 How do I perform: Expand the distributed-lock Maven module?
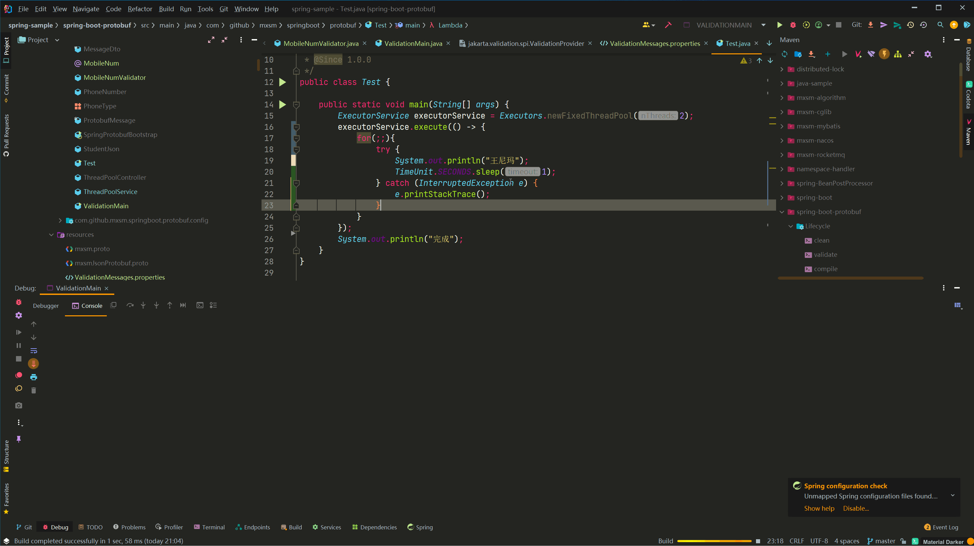point(782,69)
